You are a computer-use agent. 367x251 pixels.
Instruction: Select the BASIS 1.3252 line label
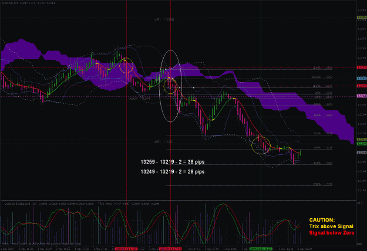pyautogui.click(x=322, y=77)
